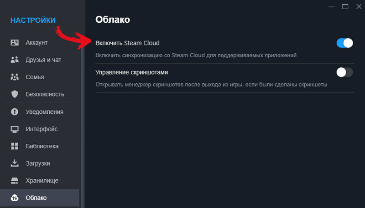Switch to Безопасность settings section

pos(40,94)
